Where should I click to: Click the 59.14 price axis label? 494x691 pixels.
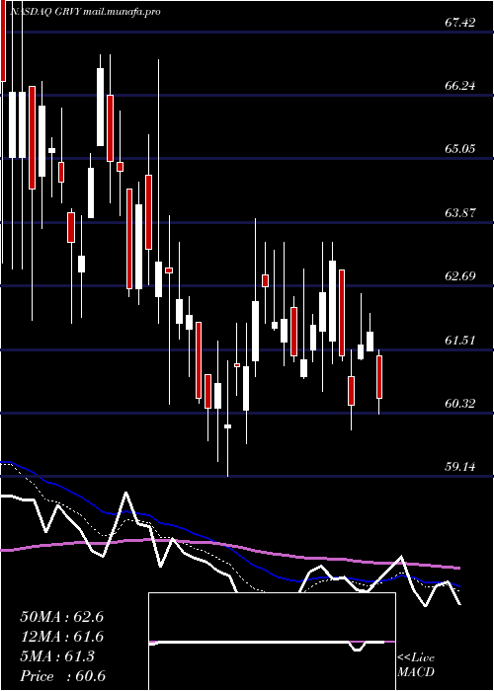460,467
